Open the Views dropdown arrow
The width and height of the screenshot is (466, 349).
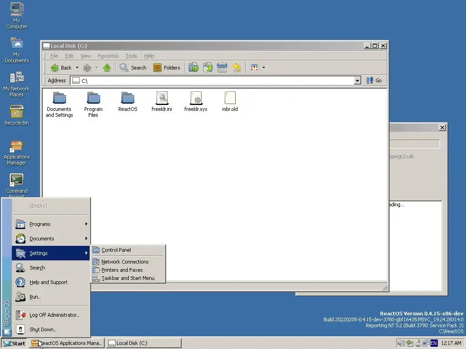tap(263, 68)
